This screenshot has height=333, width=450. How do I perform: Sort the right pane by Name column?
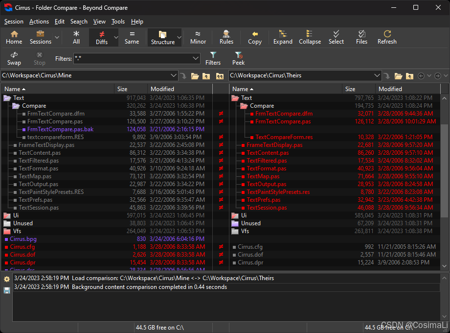click(286, 89)
